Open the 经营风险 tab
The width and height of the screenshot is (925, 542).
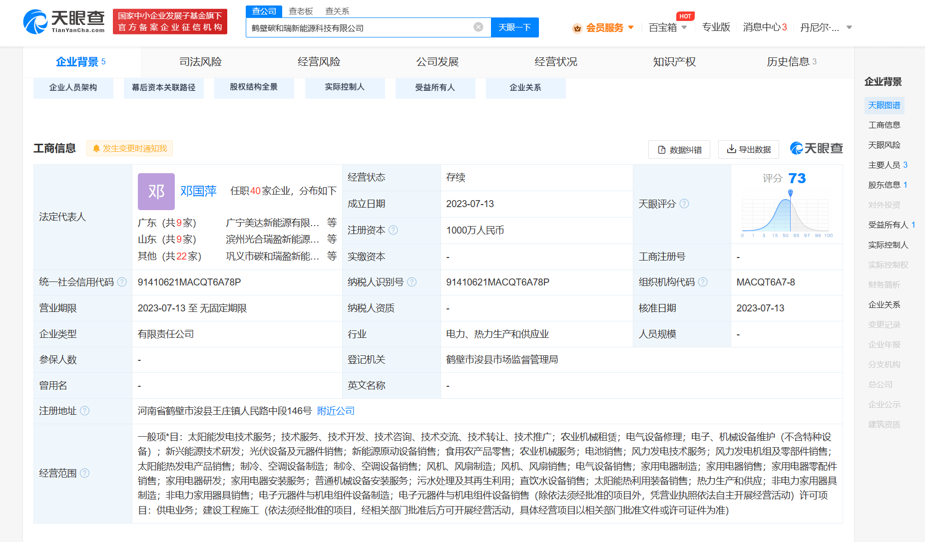(319, 62)
